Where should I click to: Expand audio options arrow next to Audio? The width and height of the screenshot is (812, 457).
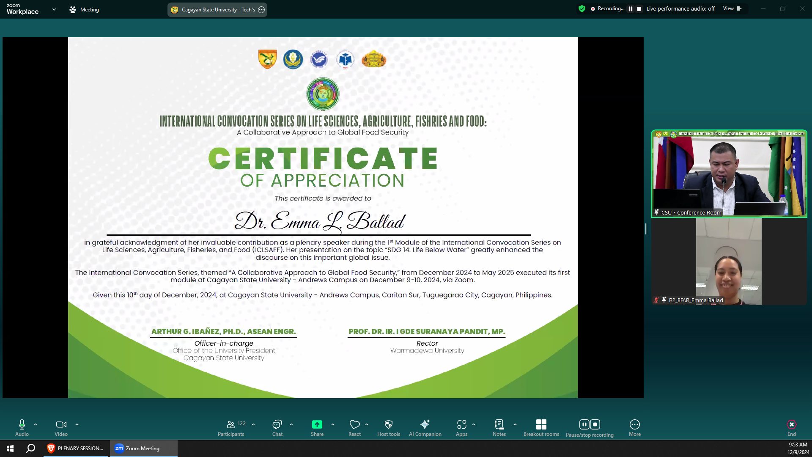click(x=36, y=424)
